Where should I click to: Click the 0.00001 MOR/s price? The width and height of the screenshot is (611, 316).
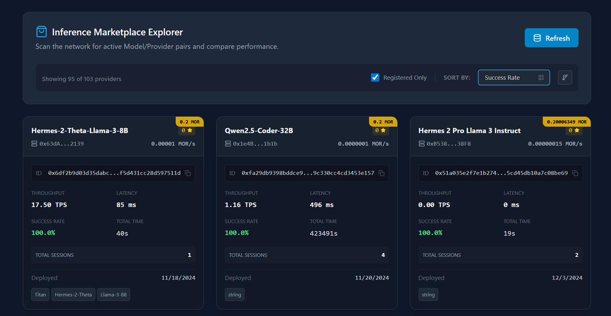(x=173, y=144)
